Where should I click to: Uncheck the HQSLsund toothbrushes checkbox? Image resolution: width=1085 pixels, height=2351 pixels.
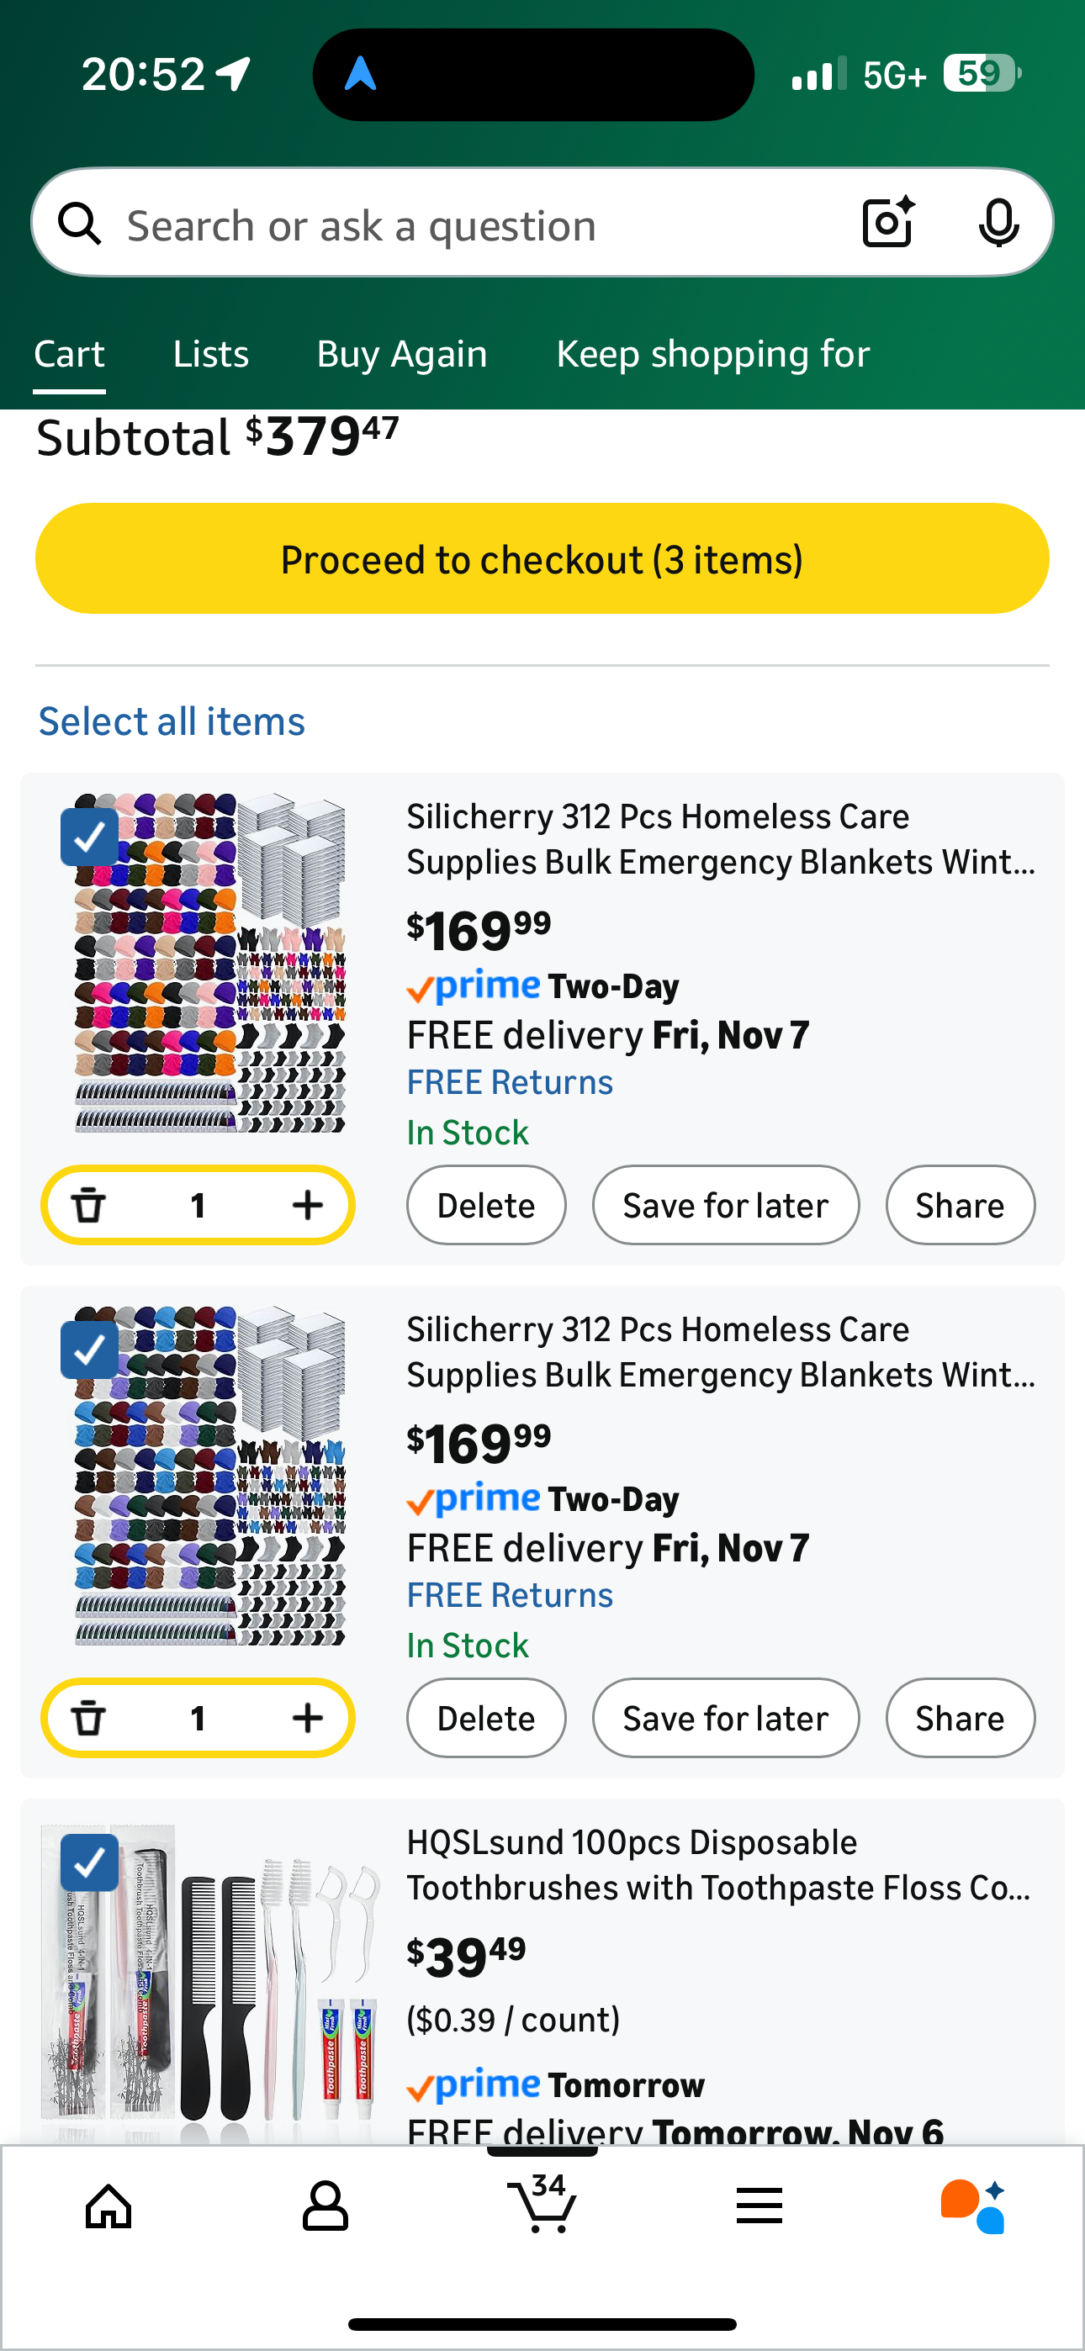pos(89,1862)
